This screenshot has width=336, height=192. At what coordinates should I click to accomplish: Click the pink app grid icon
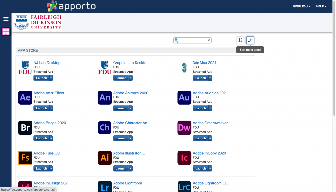point(6,32)
